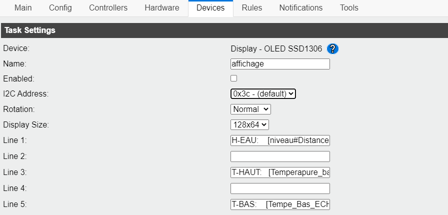The width and height of the screenshot is (448, 215).
Task: Open the OLED SSD1306 help icon
Action: tap(333, 49)
